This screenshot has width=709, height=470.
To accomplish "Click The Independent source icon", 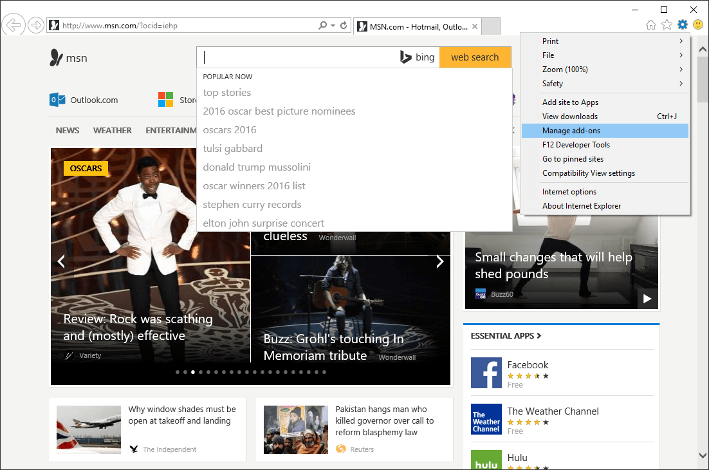I will tap(134, 449).
